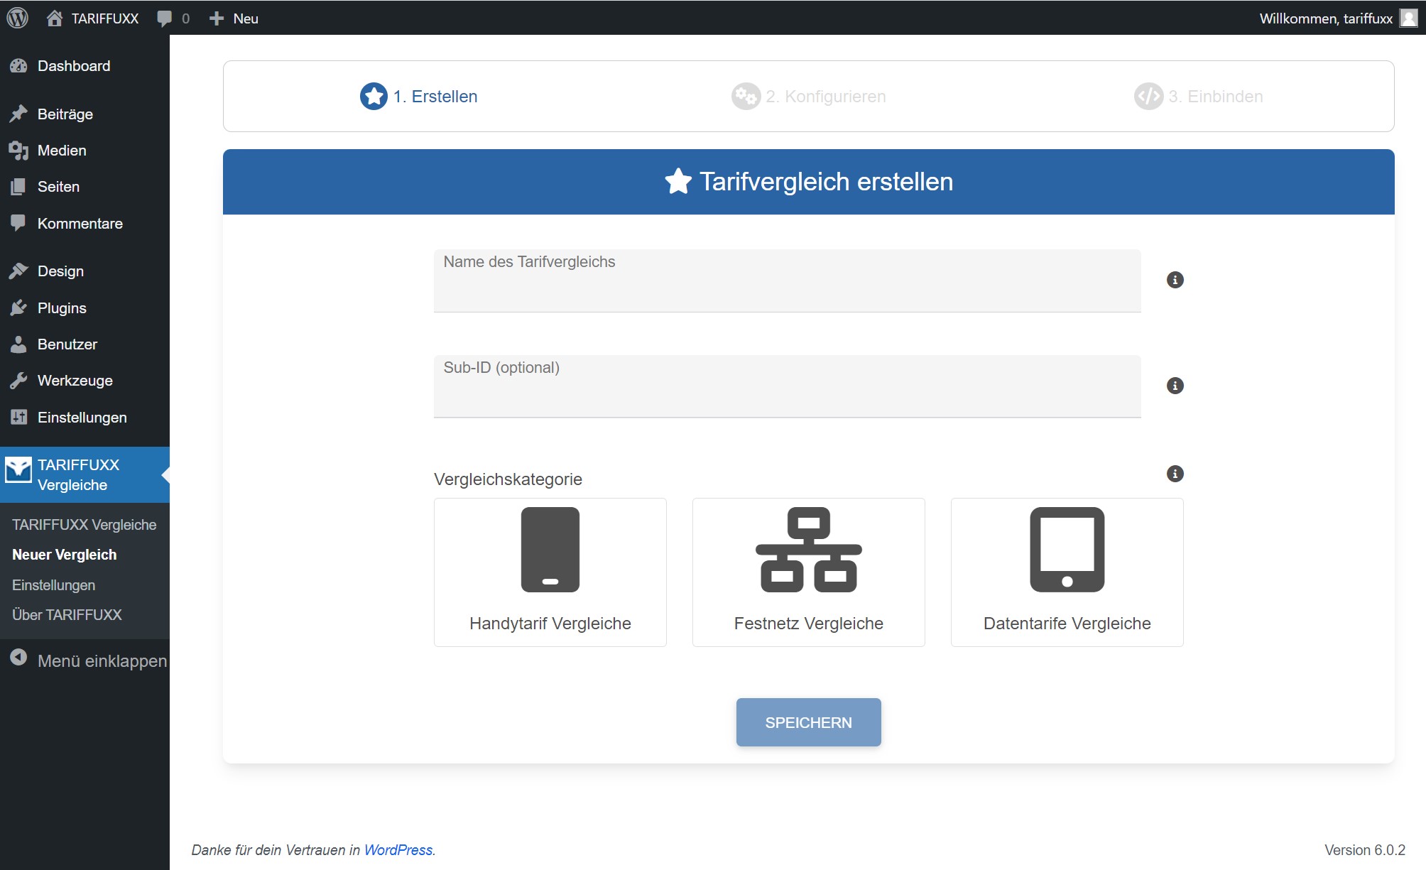
Task: Click the star icon in Tarifvergleich erstellen header
Action: click(x=678, y=182)
